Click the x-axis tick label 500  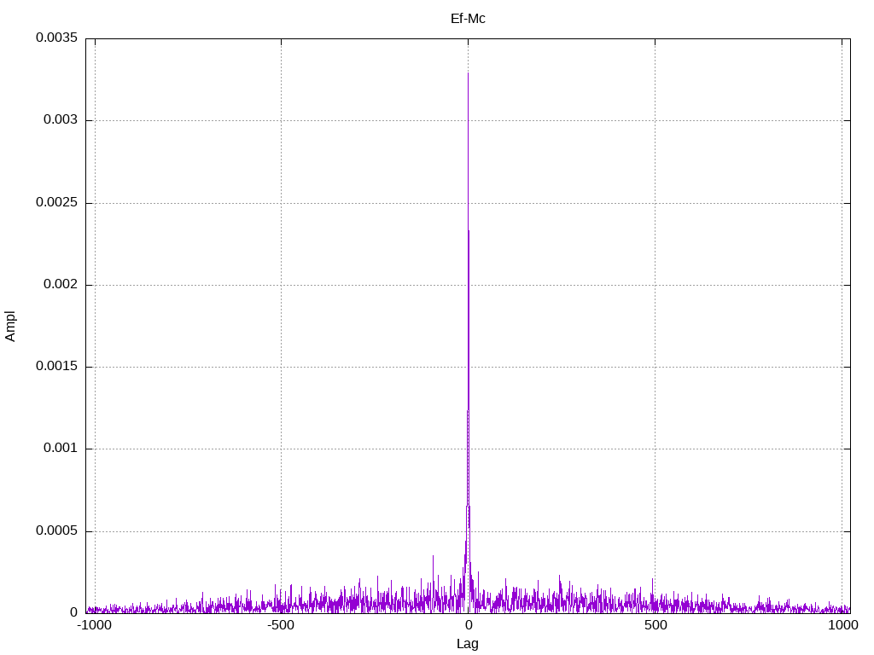[655, 625]
